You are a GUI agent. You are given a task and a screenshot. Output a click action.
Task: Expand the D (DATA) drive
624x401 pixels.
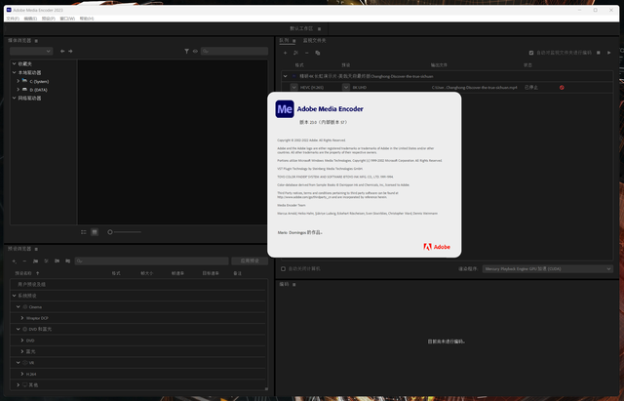click(x=19, y=90)
